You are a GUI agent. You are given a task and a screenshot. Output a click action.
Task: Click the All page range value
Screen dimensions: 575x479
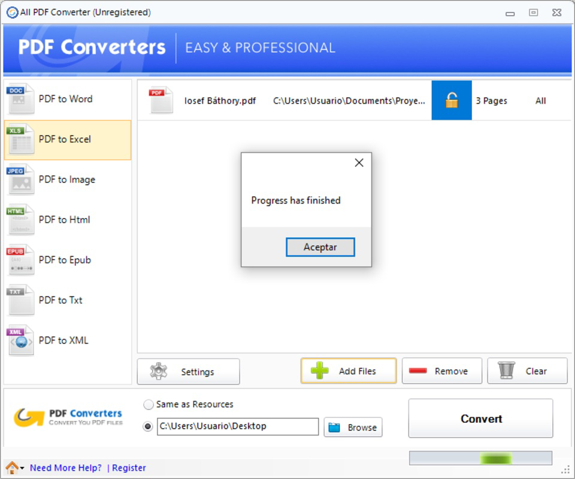tap(540, 101)
